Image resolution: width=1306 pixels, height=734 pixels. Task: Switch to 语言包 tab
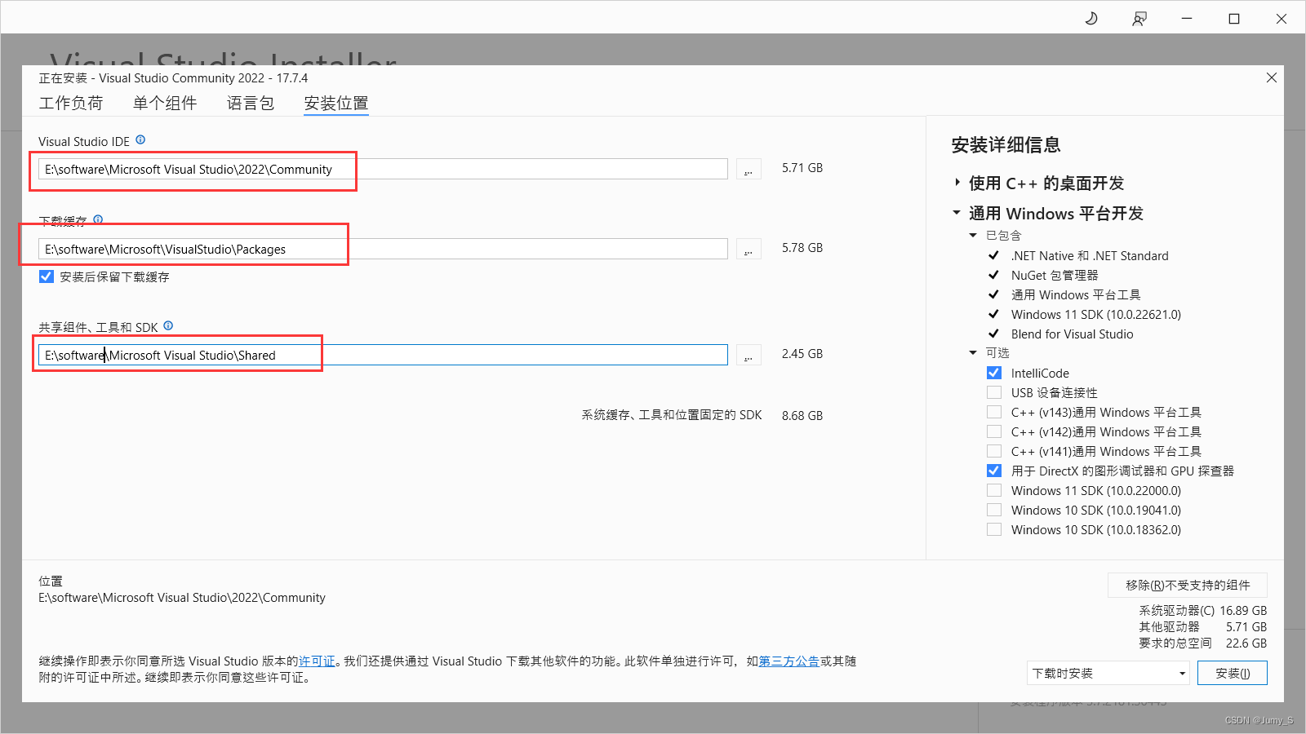251,103
